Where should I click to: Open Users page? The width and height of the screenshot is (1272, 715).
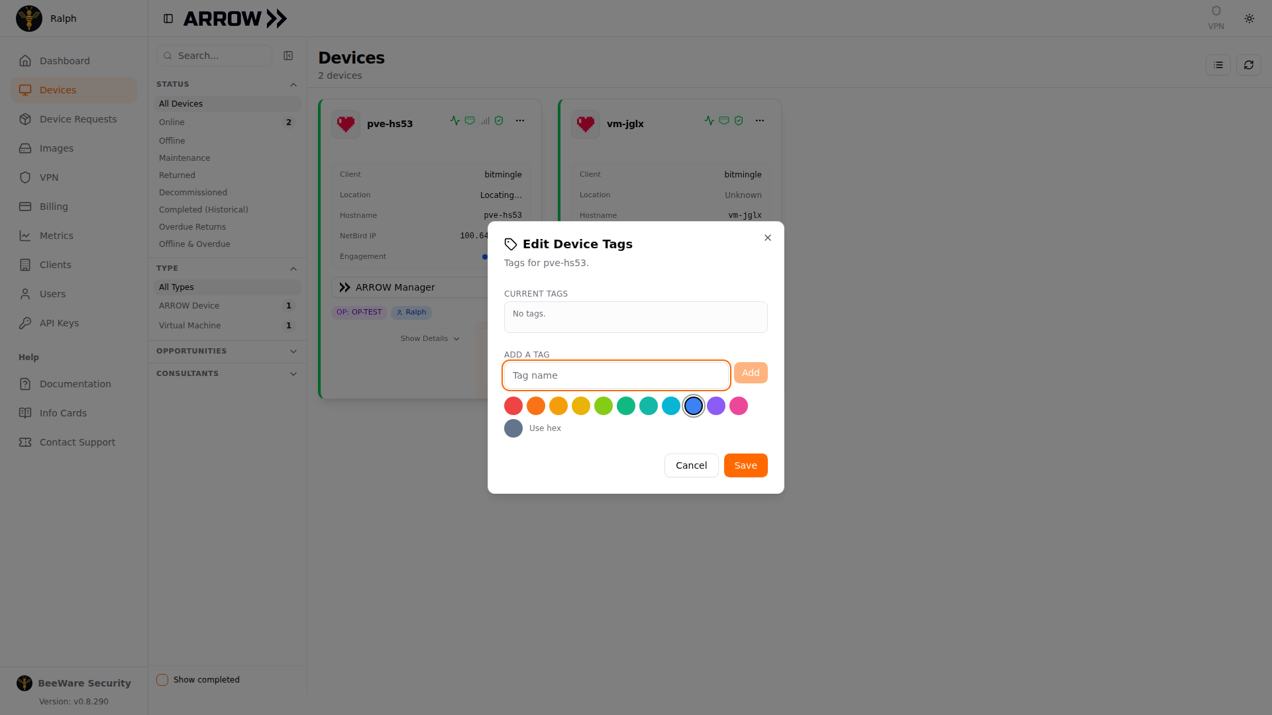tap(74, 294)
